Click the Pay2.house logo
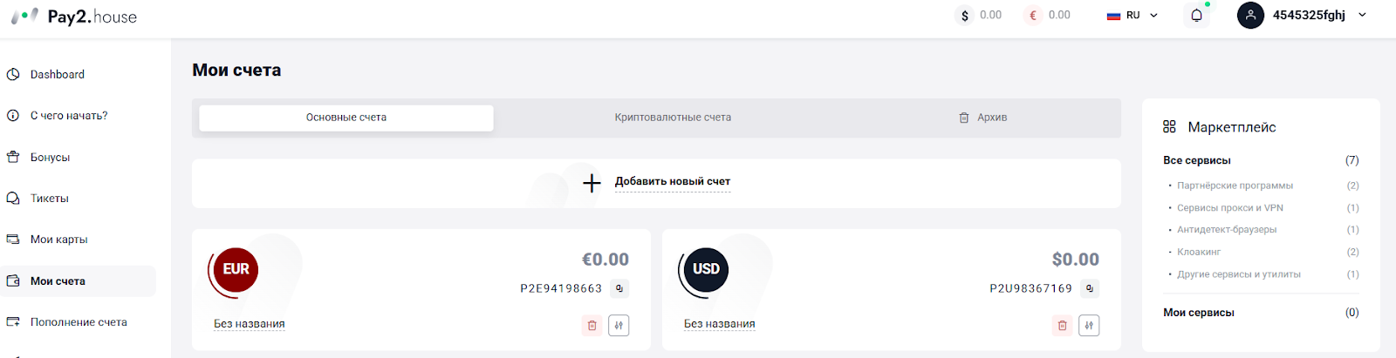Viewport: 1396px width, 358px height. [x=74, y=17]
